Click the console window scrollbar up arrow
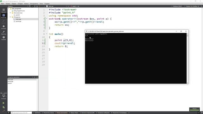203x114 pixels. [187, 34]
